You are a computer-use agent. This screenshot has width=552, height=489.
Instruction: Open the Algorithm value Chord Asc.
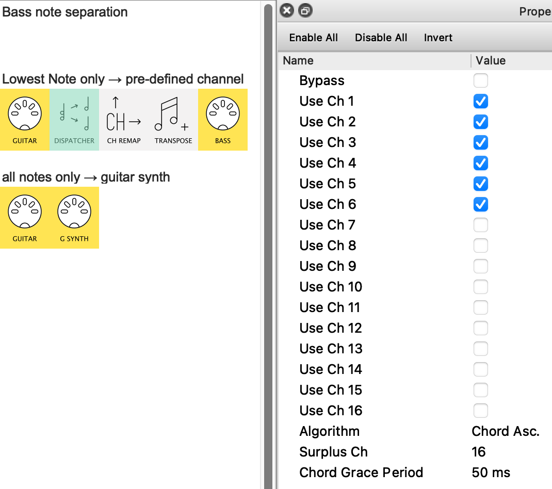pyautogui.click(x=505, y=431)
